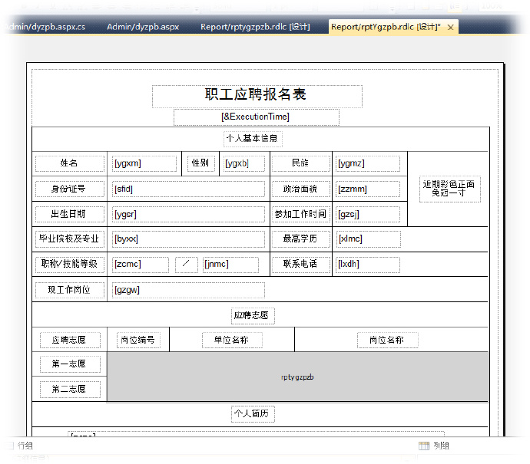Select the 岗位名称 column header

pos(387,341)
